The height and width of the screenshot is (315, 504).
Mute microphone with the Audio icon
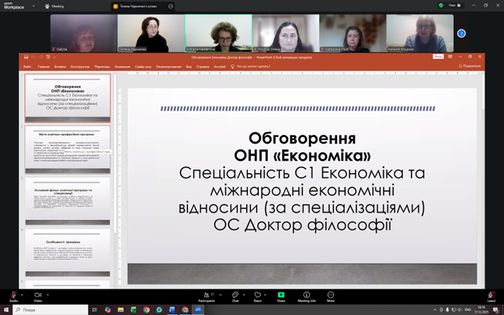coord(13,295)
